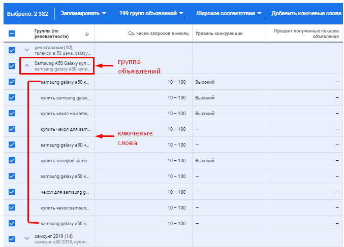
Task: Click 'Добавить ключевые слова' button
Action: pos(306,13)
